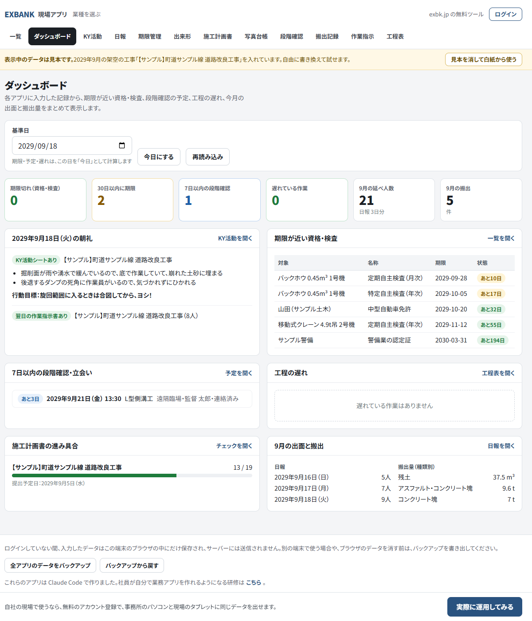Click the あと32日 status badge
The image size is (532, 621).
(x=491, y=309)
